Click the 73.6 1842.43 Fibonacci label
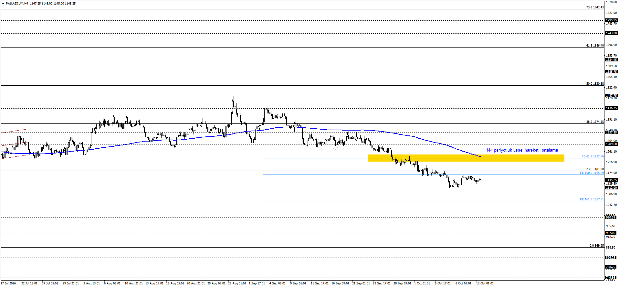 595,7
